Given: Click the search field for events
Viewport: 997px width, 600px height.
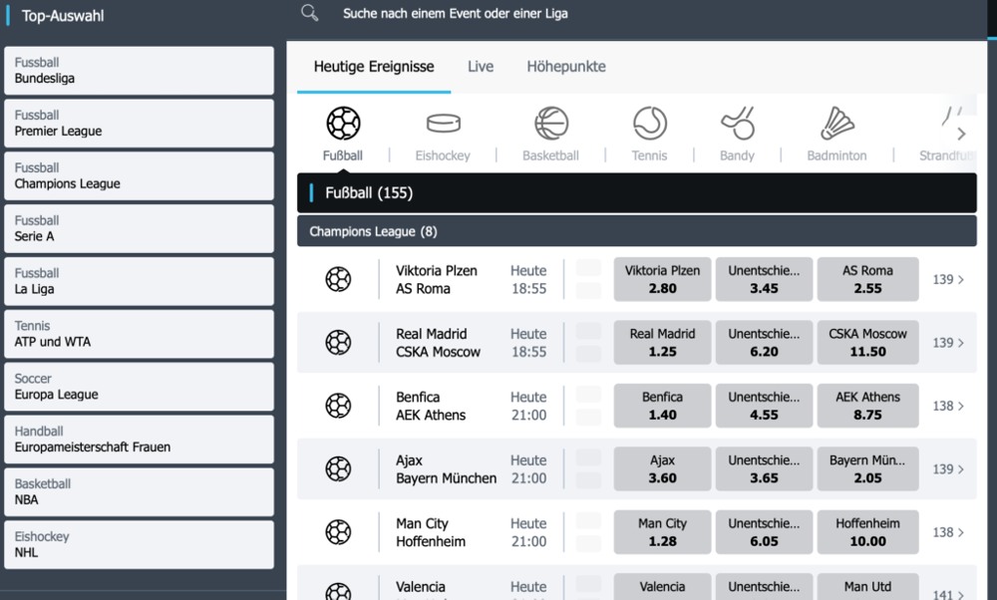Looking at the screenshot, I should point(456,13).
